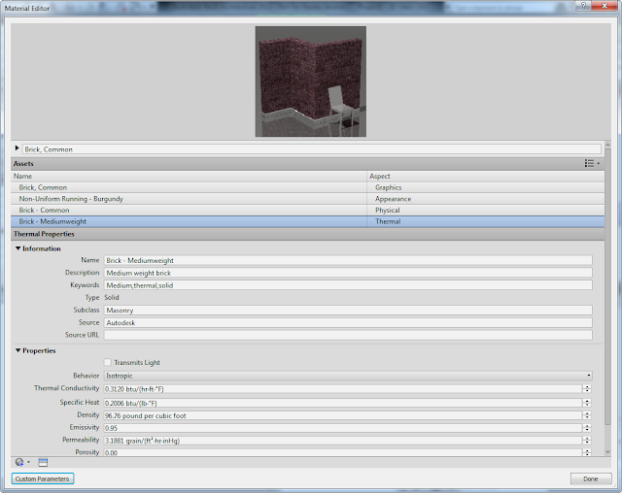622x493 pixels.
Task: Select Non-Uniform Running - Burgundy appearance asset
Action: pos(307,199)
